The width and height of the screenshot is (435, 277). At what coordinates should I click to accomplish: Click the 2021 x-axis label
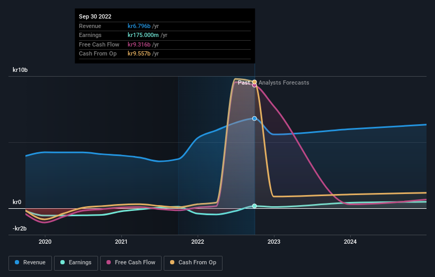click(121, 242)
